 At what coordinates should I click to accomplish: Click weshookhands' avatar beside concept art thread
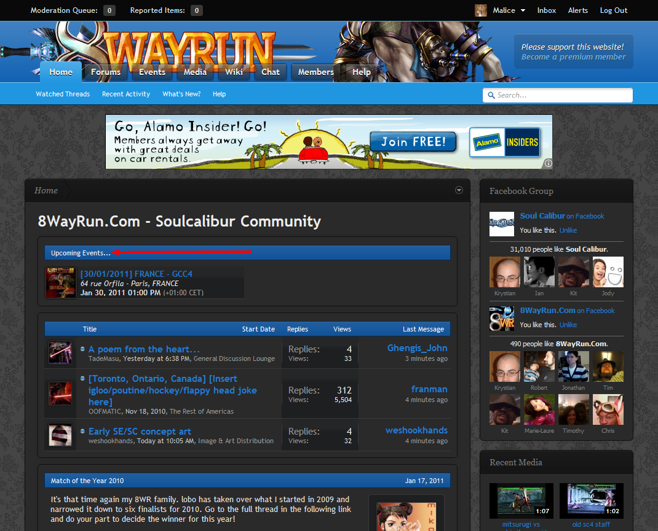pyautogui.click(x=60, y=434)
